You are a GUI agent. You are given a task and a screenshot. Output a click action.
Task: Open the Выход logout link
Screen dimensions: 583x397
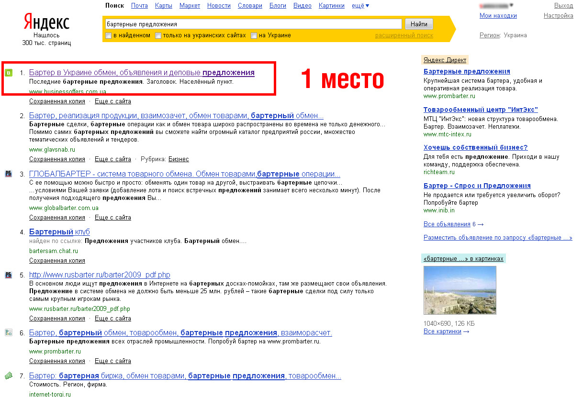[x=563, y=6]
